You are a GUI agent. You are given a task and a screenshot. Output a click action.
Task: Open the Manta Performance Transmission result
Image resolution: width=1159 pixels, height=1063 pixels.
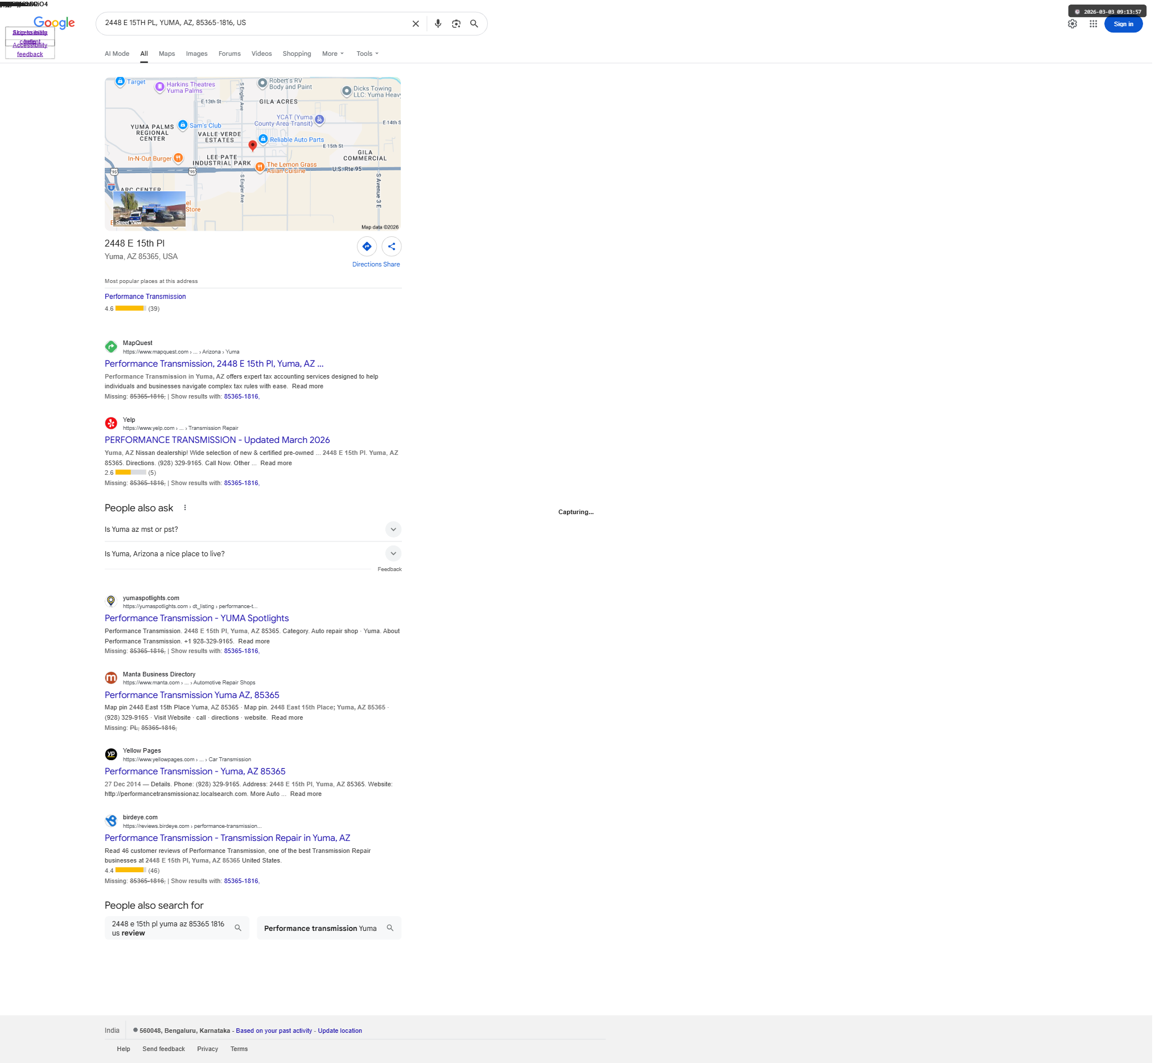[x=194, y=699]
